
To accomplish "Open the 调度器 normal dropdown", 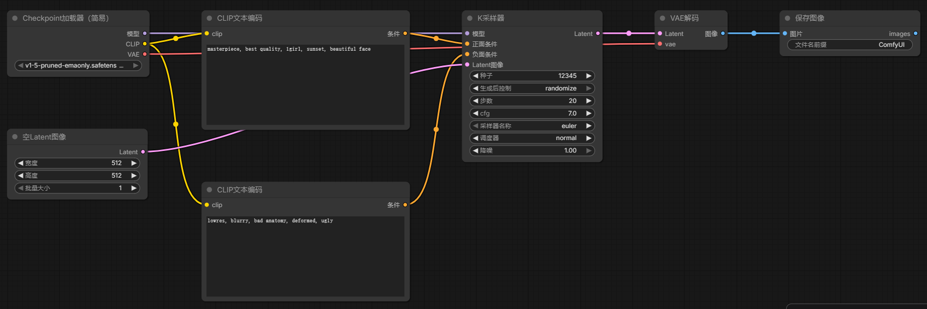I will (x=532, y=138).
